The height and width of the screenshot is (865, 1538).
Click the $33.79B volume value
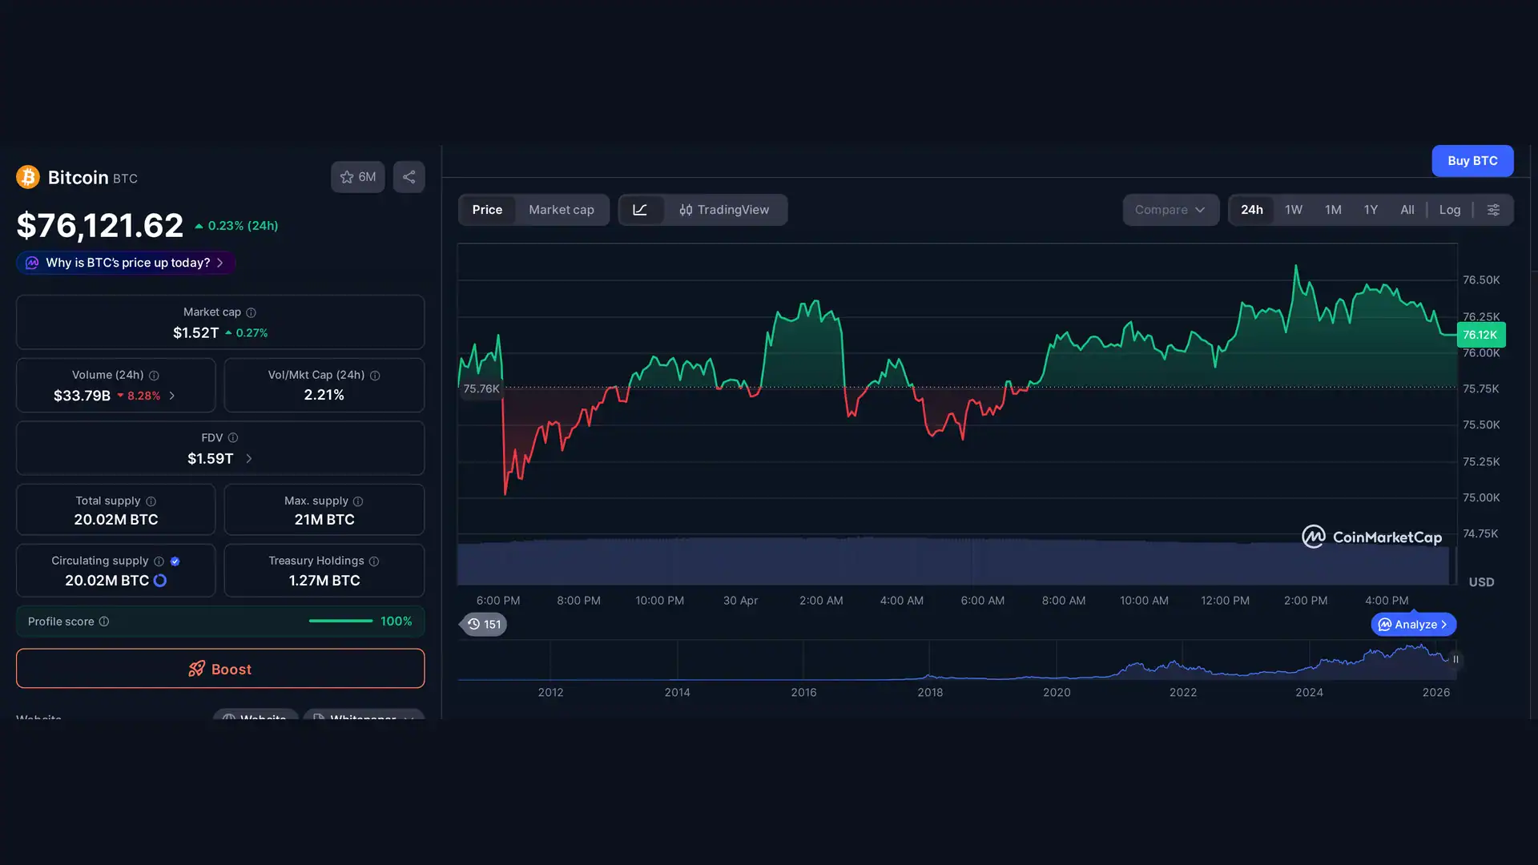point(82,396)
